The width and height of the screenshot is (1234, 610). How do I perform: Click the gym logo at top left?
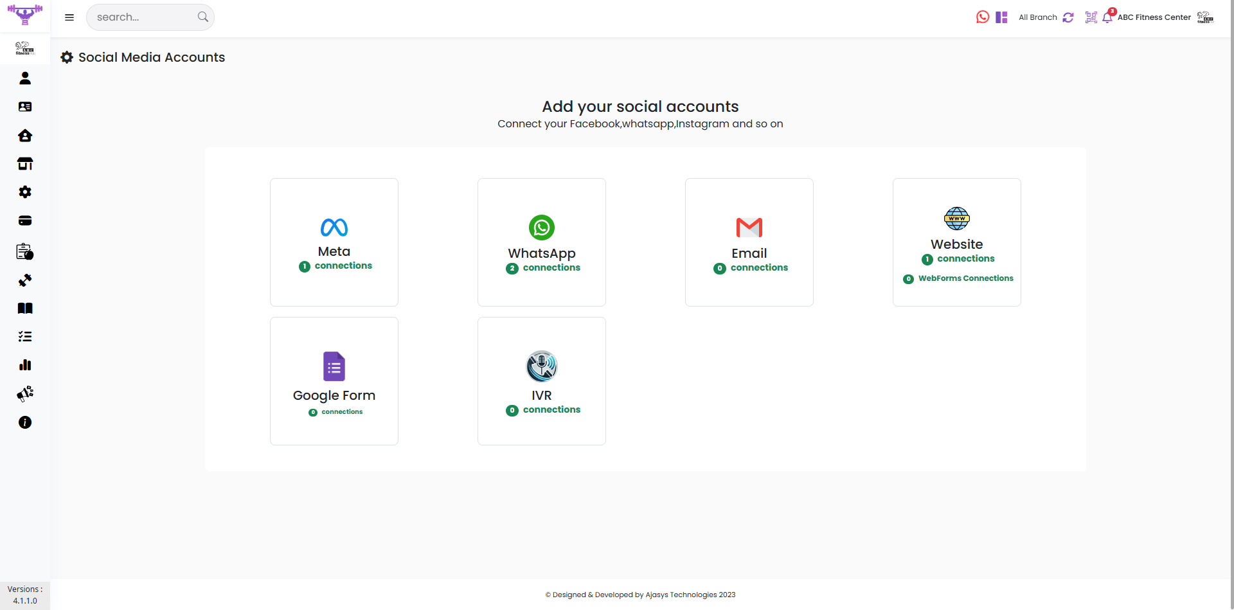point(25,14)
